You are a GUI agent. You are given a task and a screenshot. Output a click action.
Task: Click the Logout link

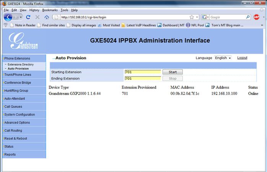[242, 58]
